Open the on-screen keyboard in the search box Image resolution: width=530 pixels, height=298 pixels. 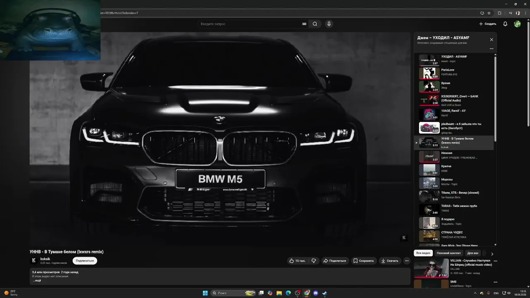coord(304,24)
